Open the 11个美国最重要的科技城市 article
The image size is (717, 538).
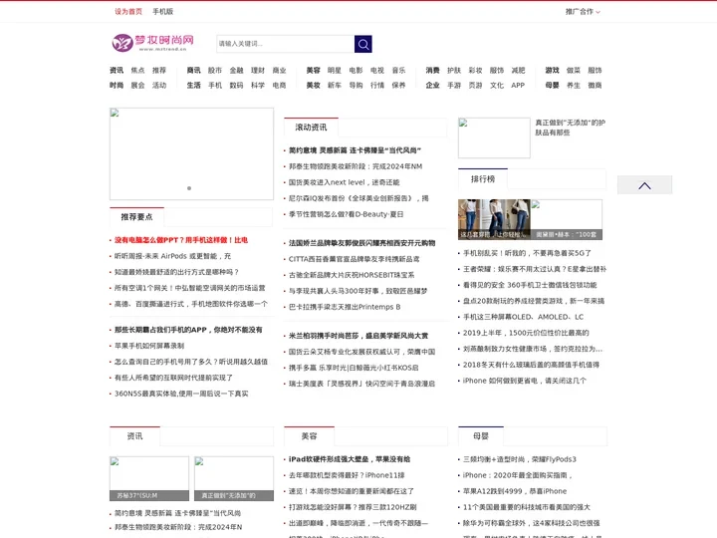[x=527, y=507]
